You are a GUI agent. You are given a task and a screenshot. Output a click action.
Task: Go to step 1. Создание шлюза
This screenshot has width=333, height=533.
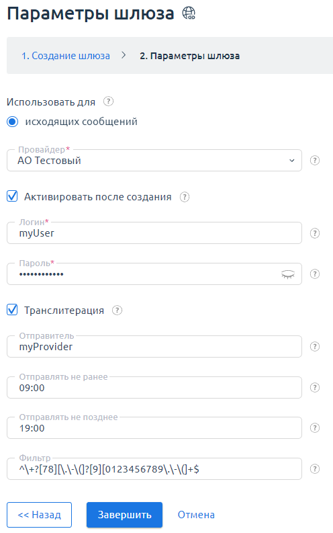[66, 56]
